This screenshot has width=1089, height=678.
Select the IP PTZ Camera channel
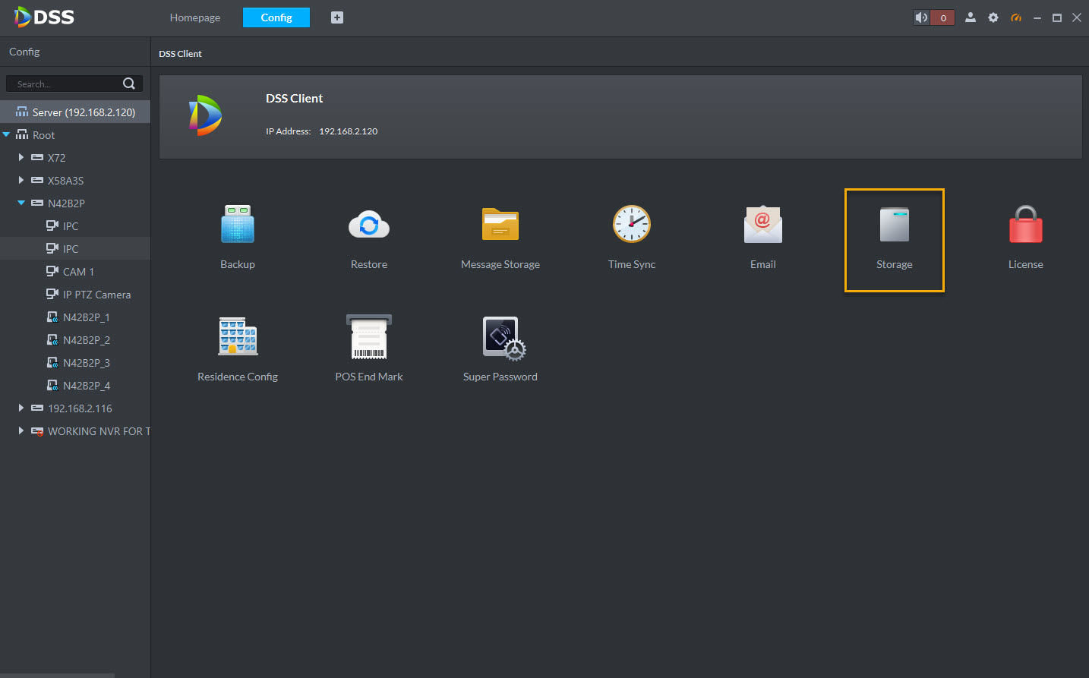[75, 295]
